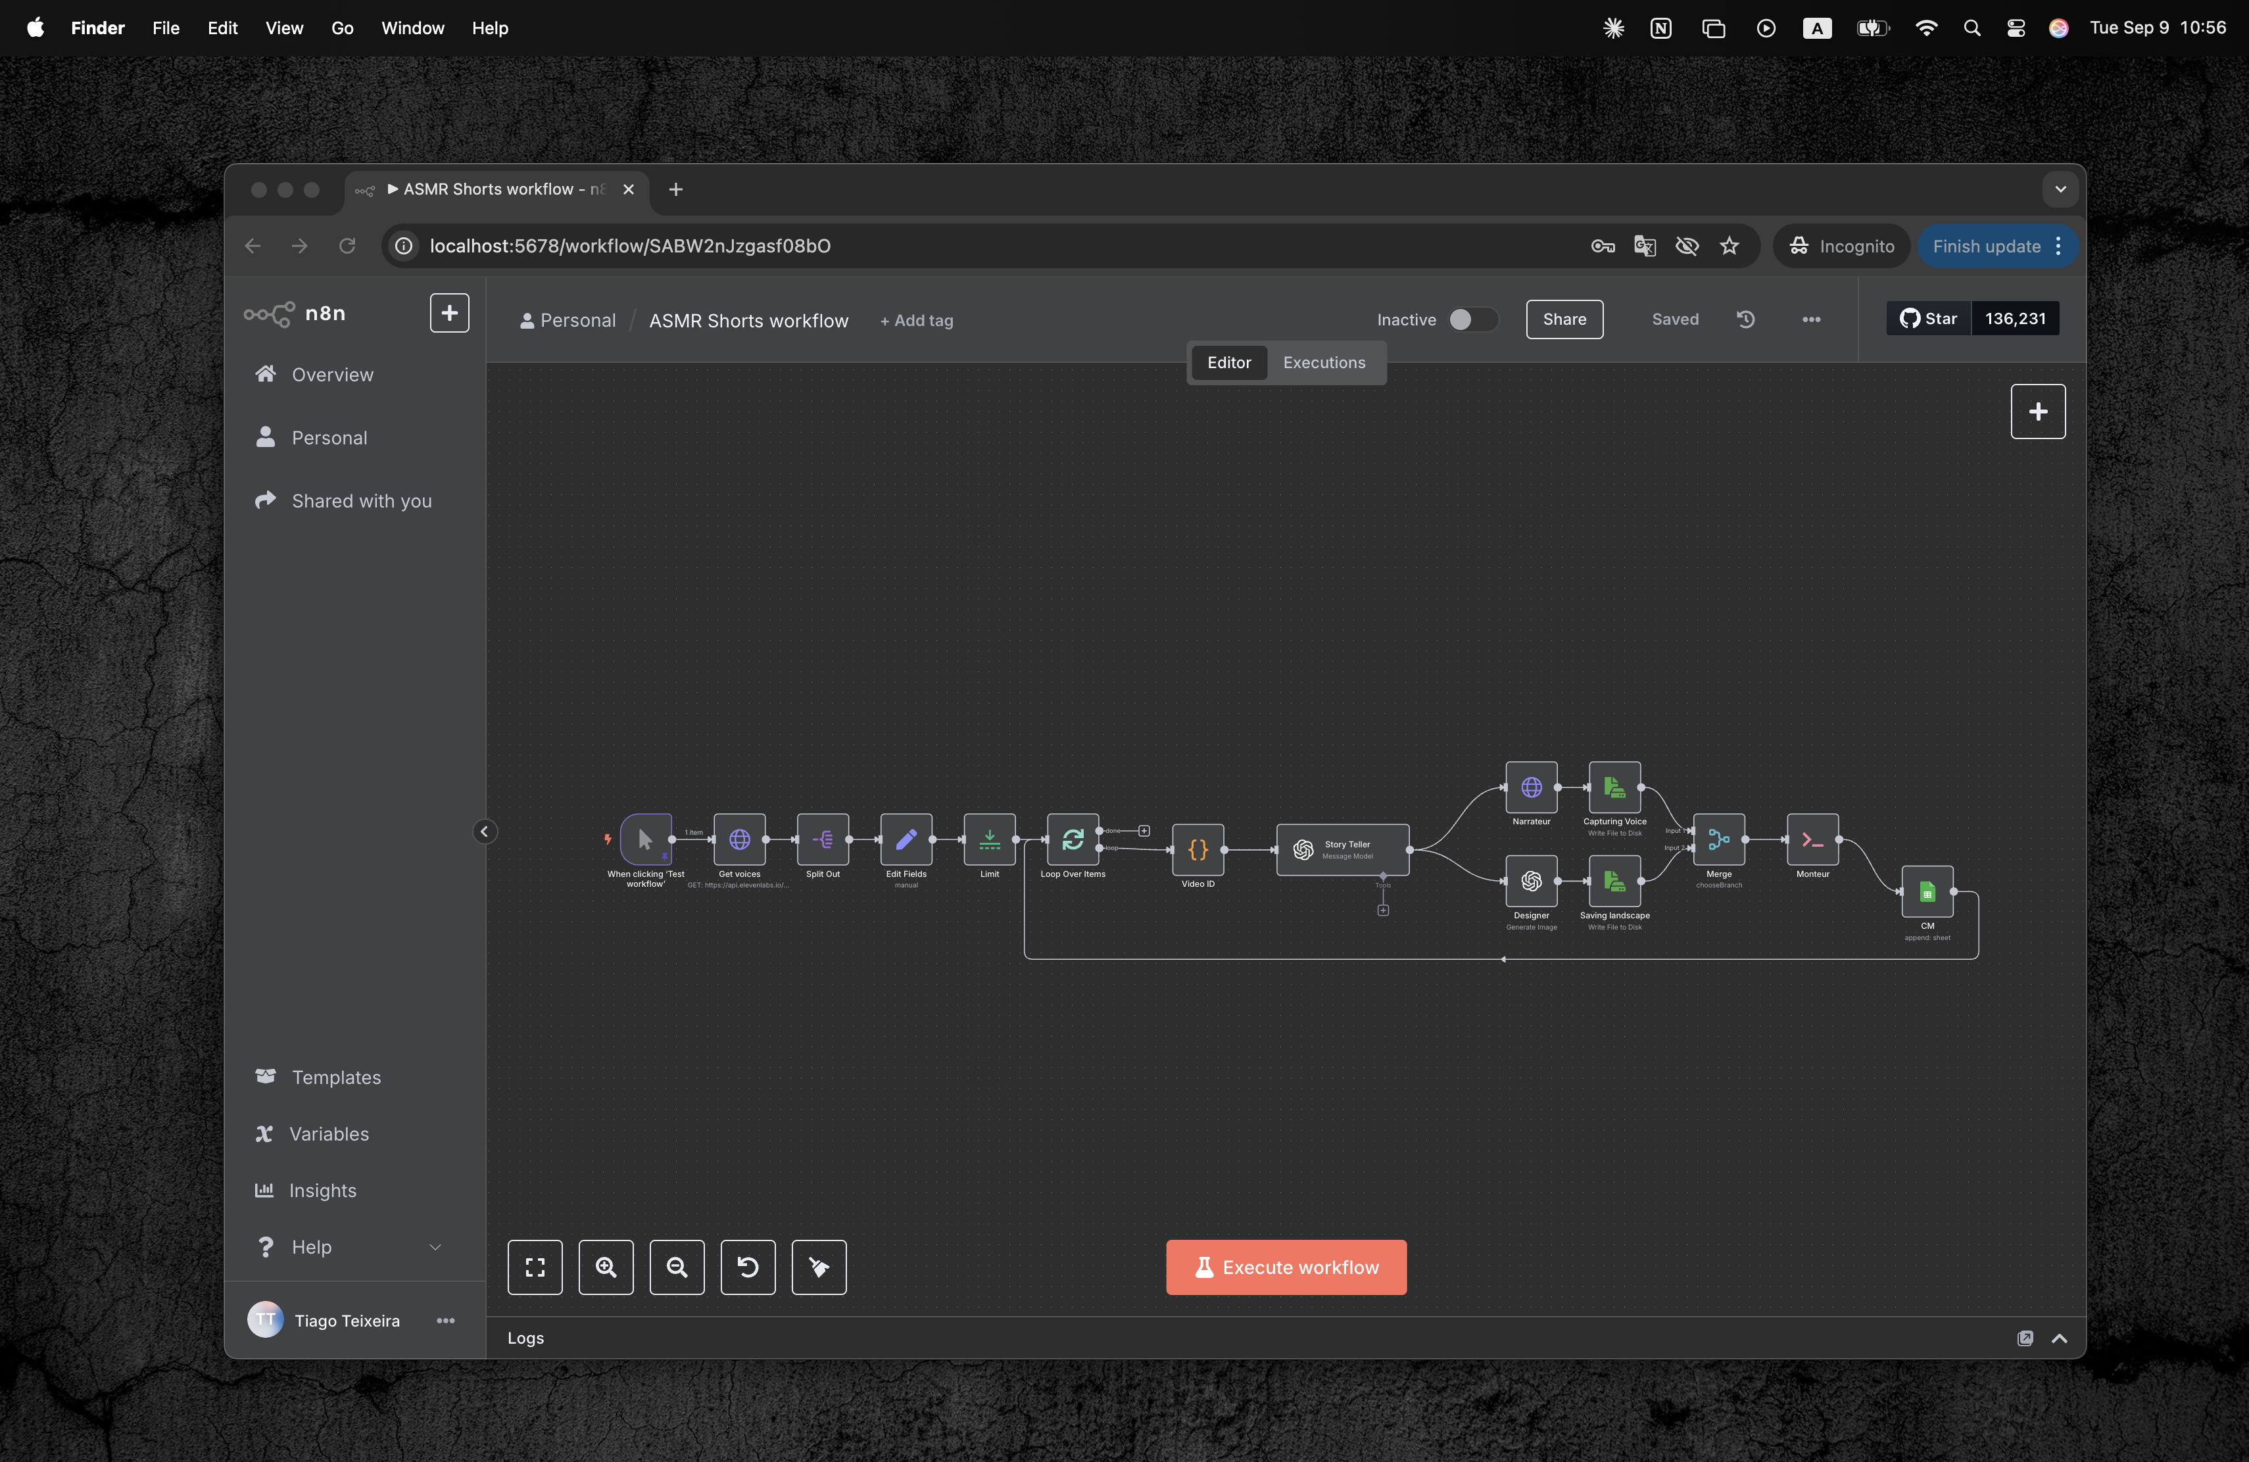
Task: Expand the Logs panel chevron
Action: (2059, 1337)
